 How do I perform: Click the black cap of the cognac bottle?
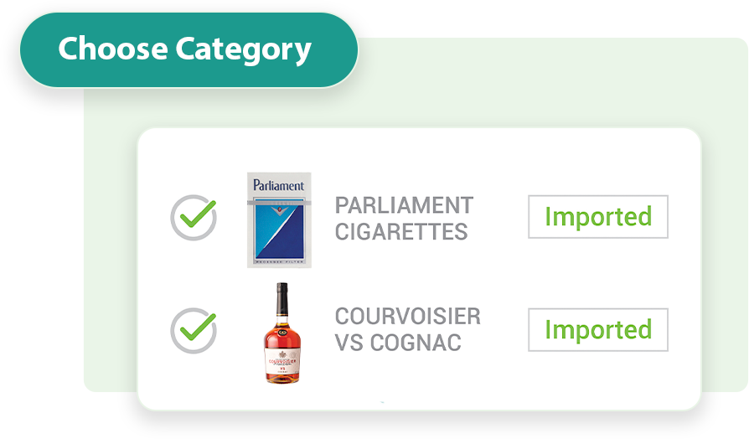pos(282,292)
